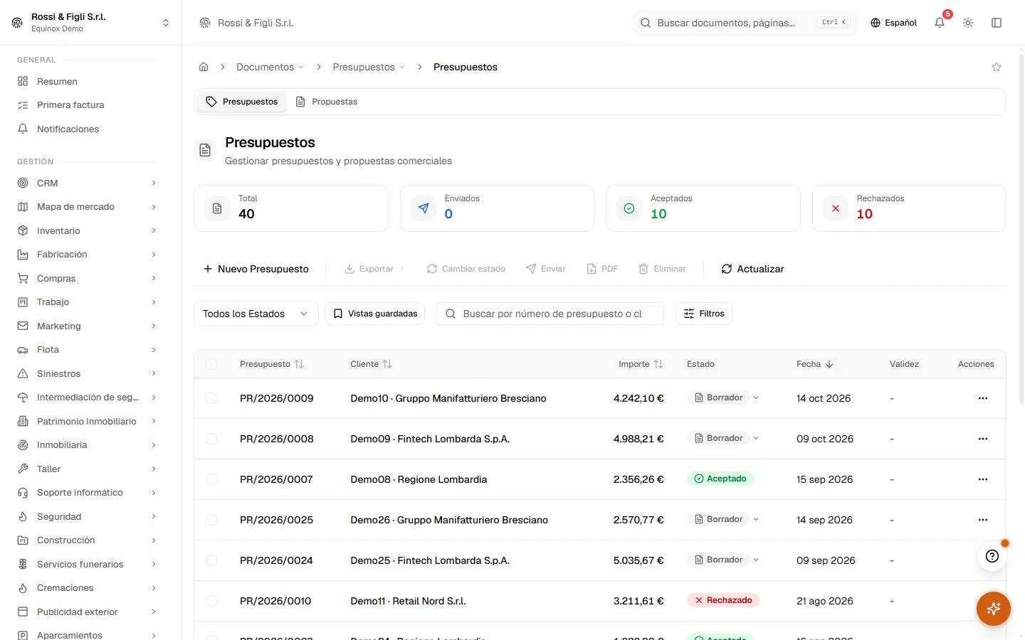Expand the CRM sidebar section

pyautogui.click(x=87, y=183)
